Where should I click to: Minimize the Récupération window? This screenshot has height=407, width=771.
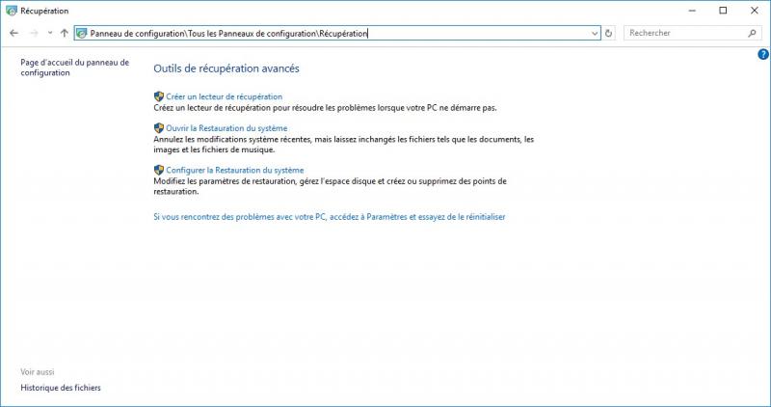(x=692, y=11)
